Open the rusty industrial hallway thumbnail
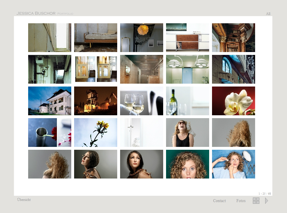The width and height of the screenshot is (287, 213). click(x=141, y=69)
